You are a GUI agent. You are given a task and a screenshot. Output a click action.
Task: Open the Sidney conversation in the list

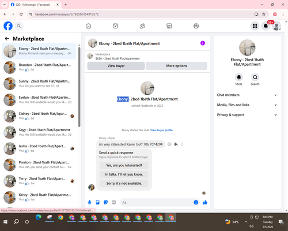coord(39,116)
